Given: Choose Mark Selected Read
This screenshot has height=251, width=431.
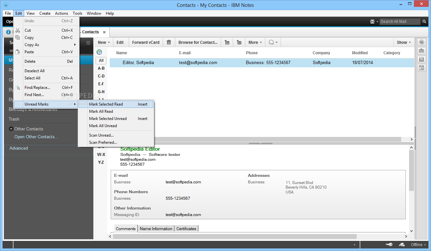Looking at the screenshot, I should coord(116,104).
